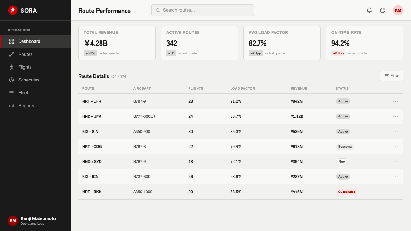Sort by the Revenue column header
The height and width of the screenshot is (231, 411).
click(x=299, y=89)
